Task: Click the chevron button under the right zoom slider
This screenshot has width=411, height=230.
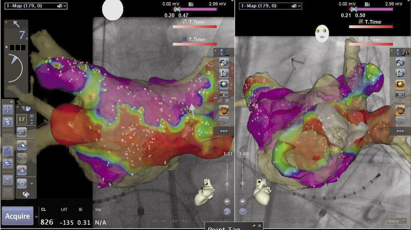Action: point(242,201)
